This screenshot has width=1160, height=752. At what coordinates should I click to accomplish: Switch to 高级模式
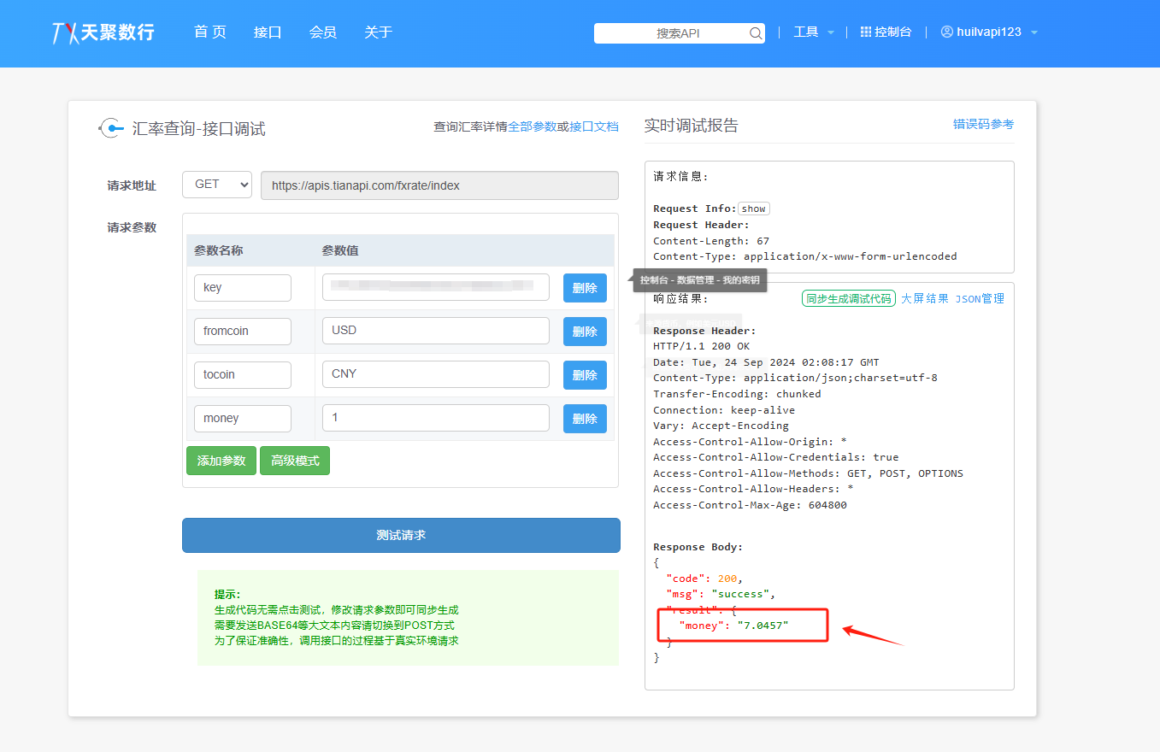click(295, 461)
